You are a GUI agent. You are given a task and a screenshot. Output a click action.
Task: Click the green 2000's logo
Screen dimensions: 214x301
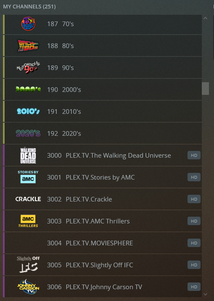pyautogui.click(x=28, y=89)
